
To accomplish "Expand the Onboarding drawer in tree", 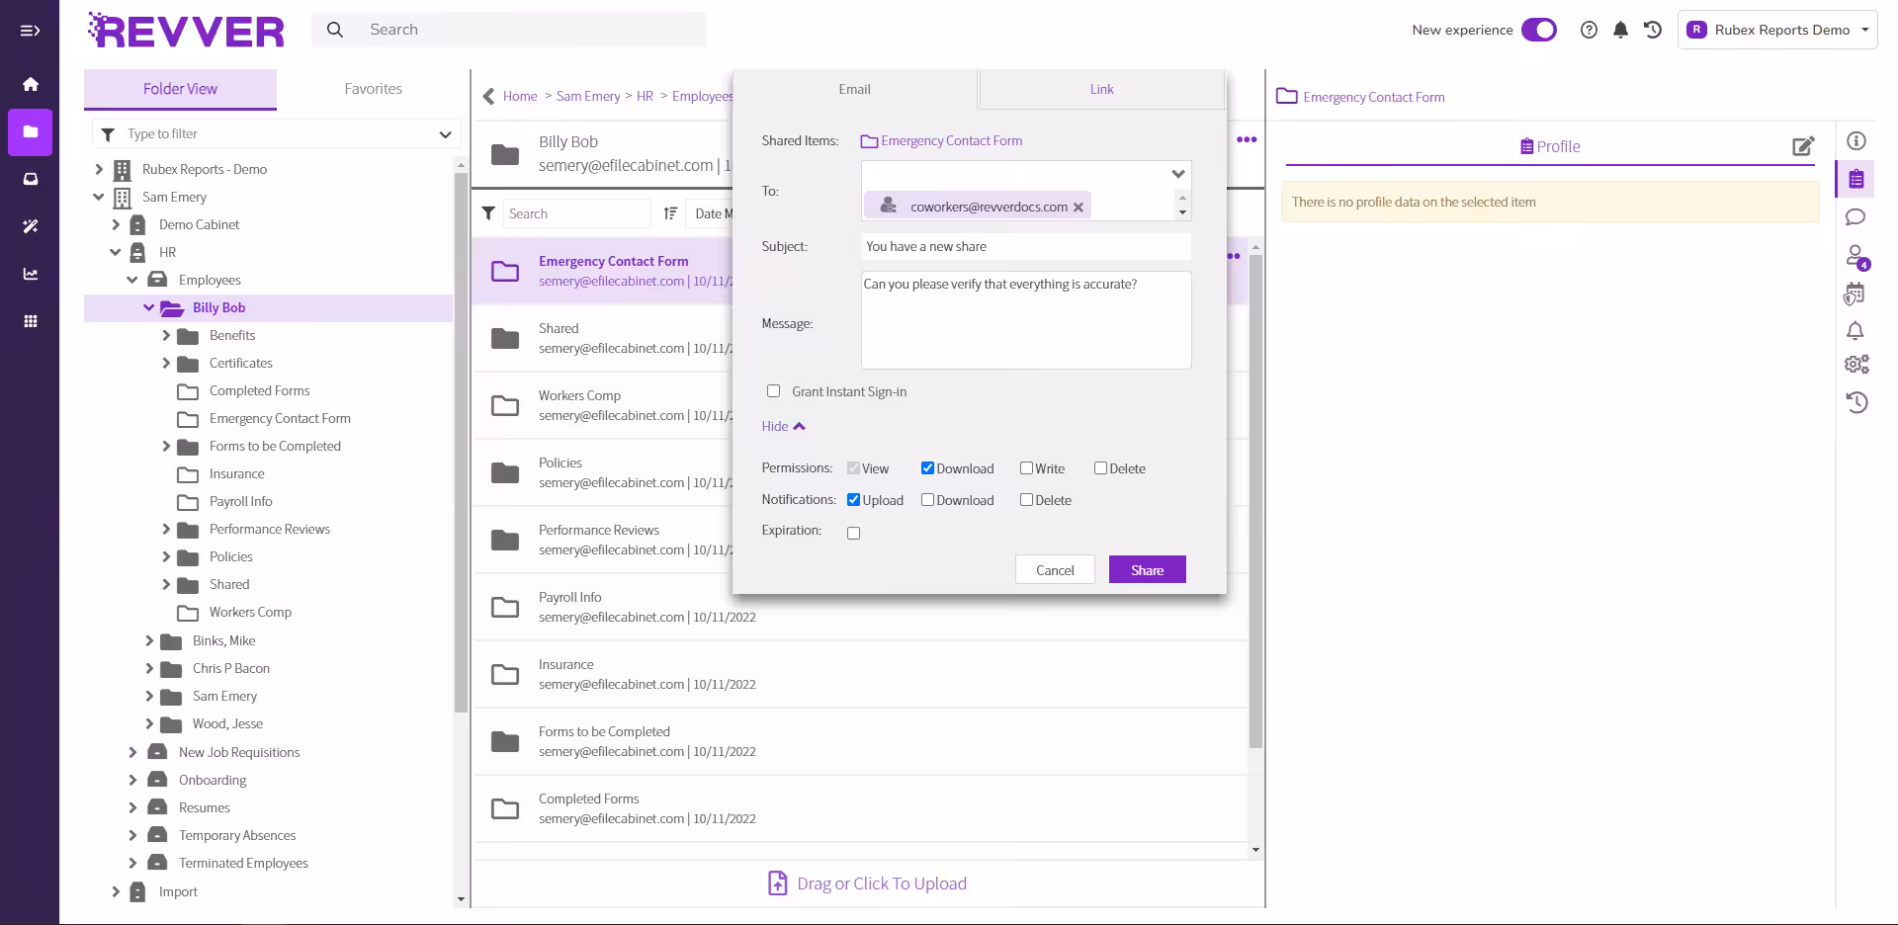I will tap(132, 781).
